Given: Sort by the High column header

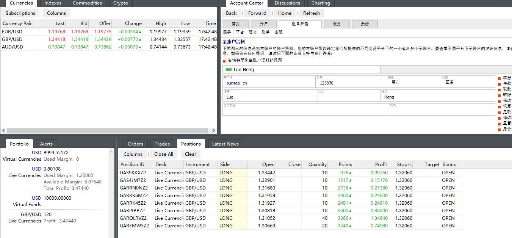Looking at the screenshot, I should pyautogui.click(x=155, y=23).
